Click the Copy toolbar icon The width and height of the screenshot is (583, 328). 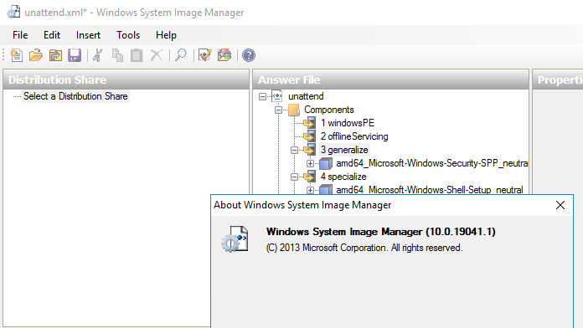coord(117,55)
